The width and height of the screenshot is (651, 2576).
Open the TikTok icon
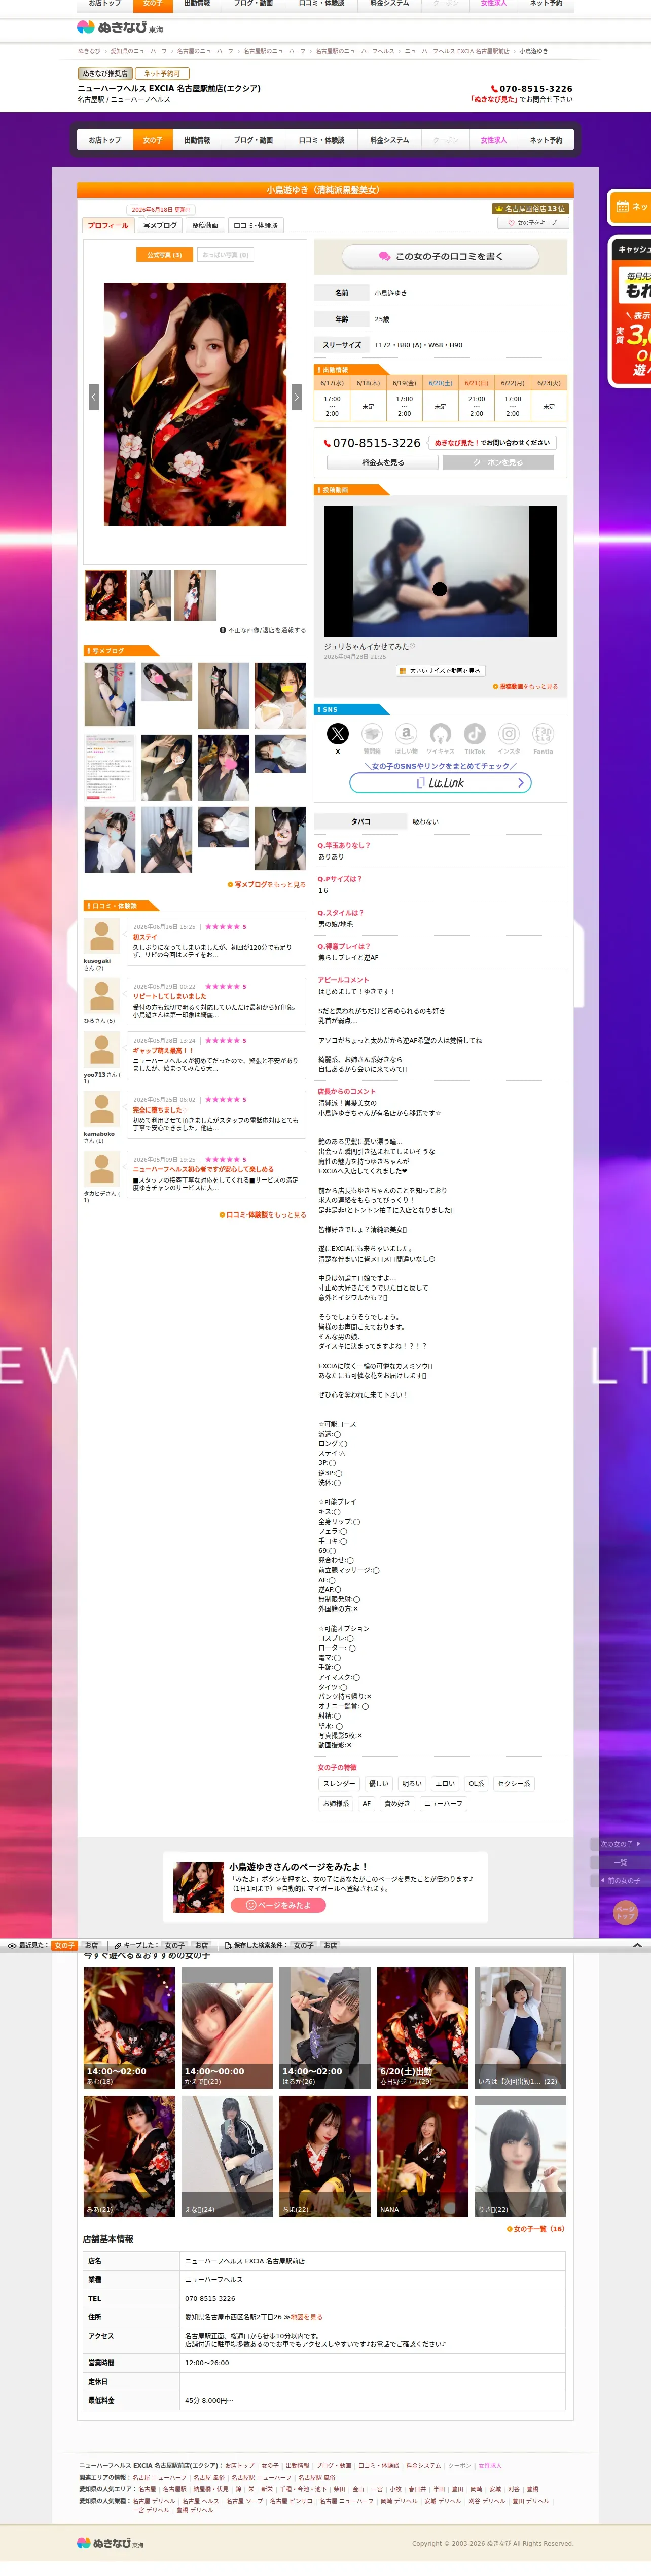click(475, 733)
